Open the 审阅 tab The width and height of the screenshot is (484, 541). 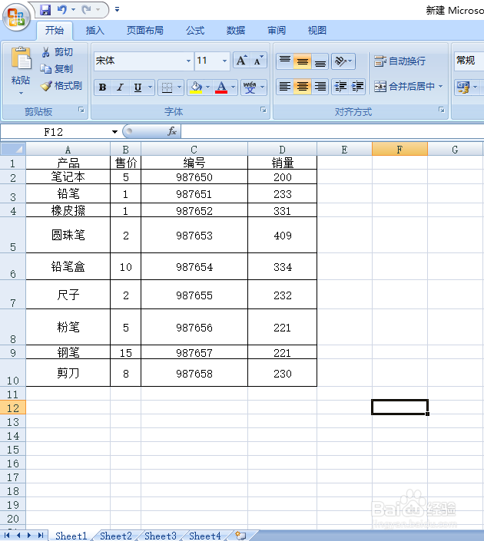pos(277,31)
